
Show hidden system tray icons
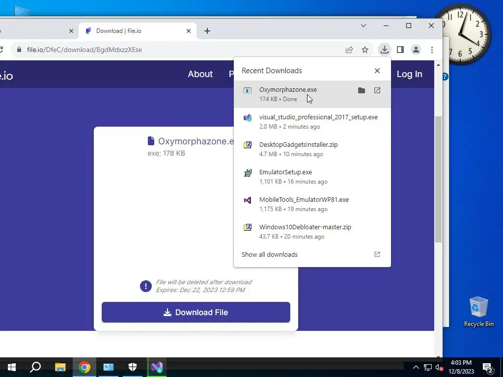[416, 367]
